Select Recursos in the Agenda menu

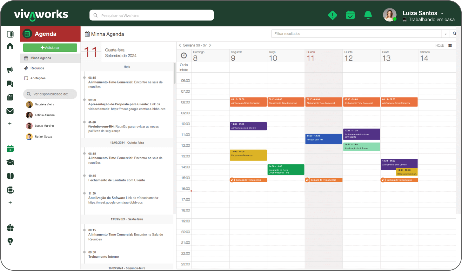(x=37, y=68)
